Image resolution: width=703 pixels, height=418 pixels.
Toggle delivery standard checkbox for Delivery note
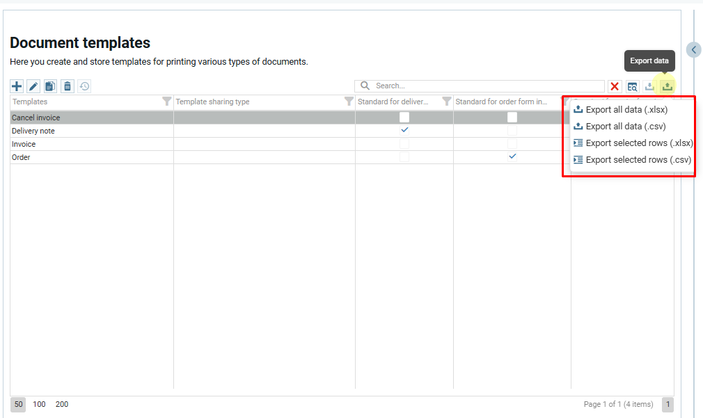tap(404, 131)
